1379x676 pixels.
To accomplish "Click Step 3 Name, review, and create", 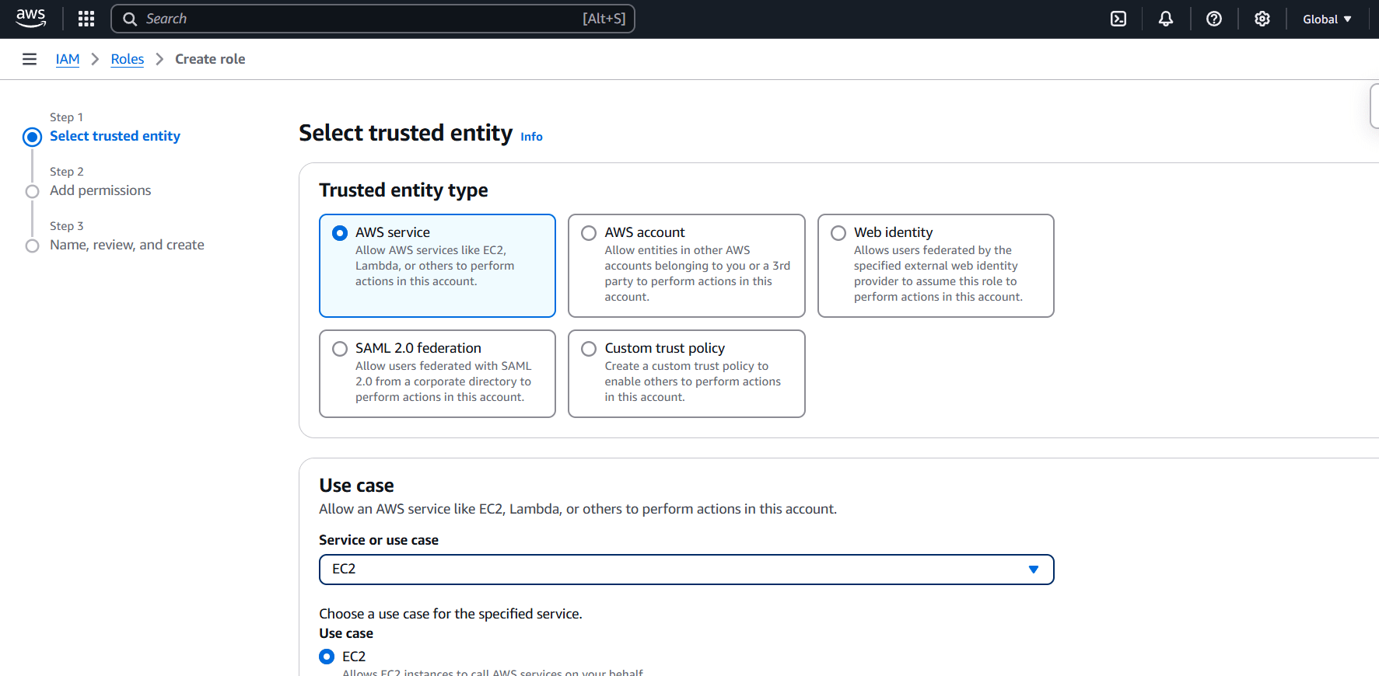I will [x=127, y=245].
